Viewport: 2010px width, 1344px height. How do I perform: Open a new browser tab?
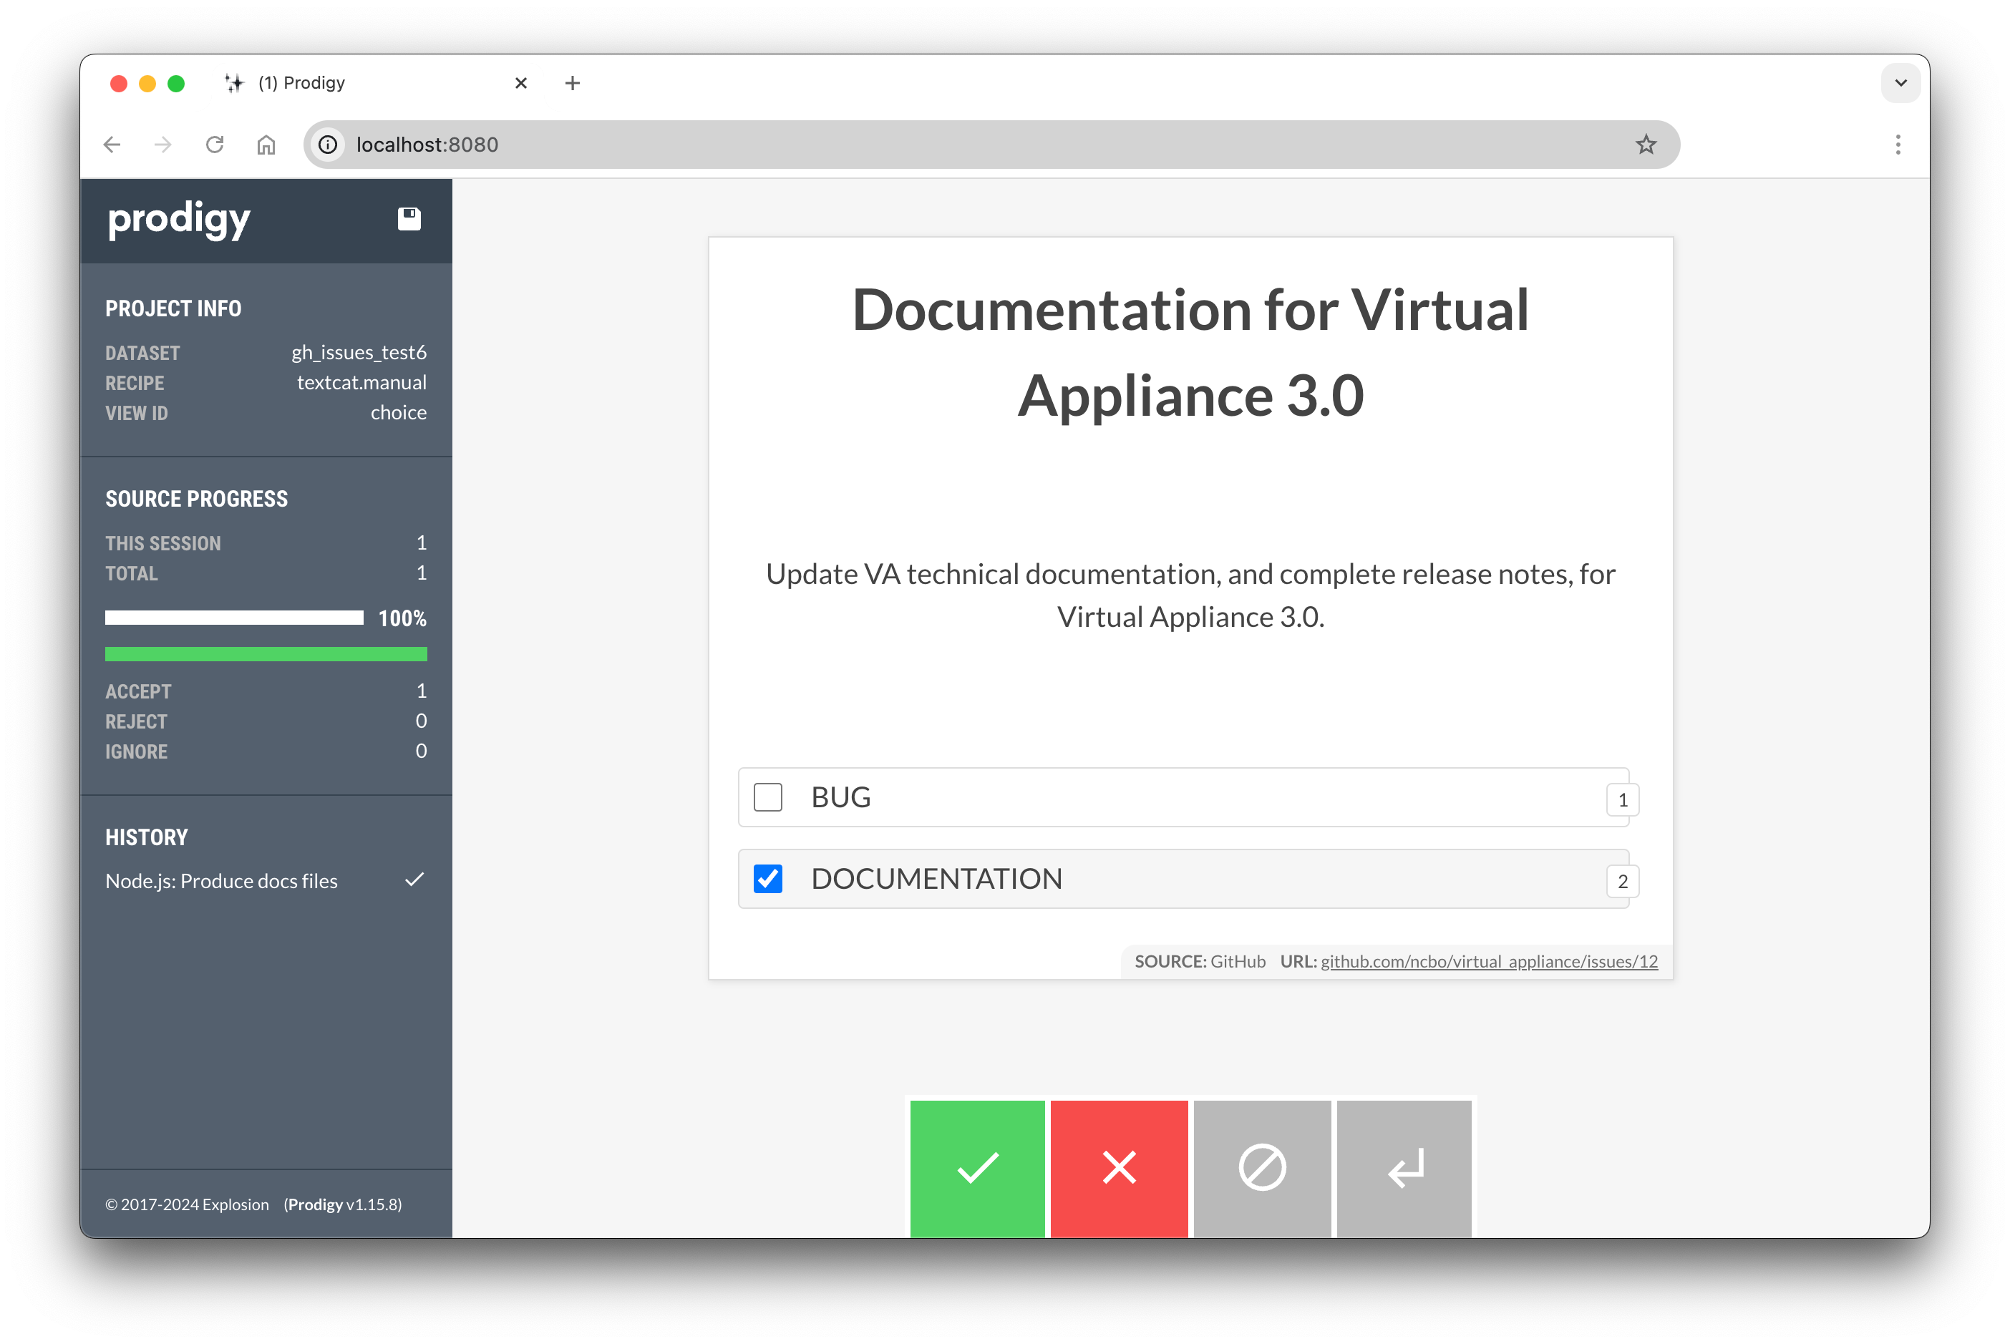572,82
